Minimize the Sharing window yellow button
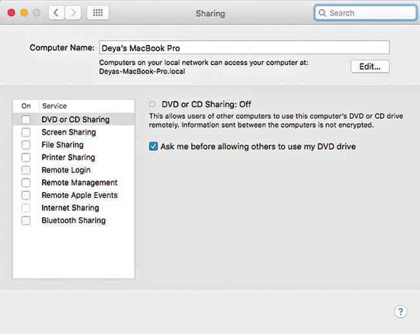 click(24, 12)
